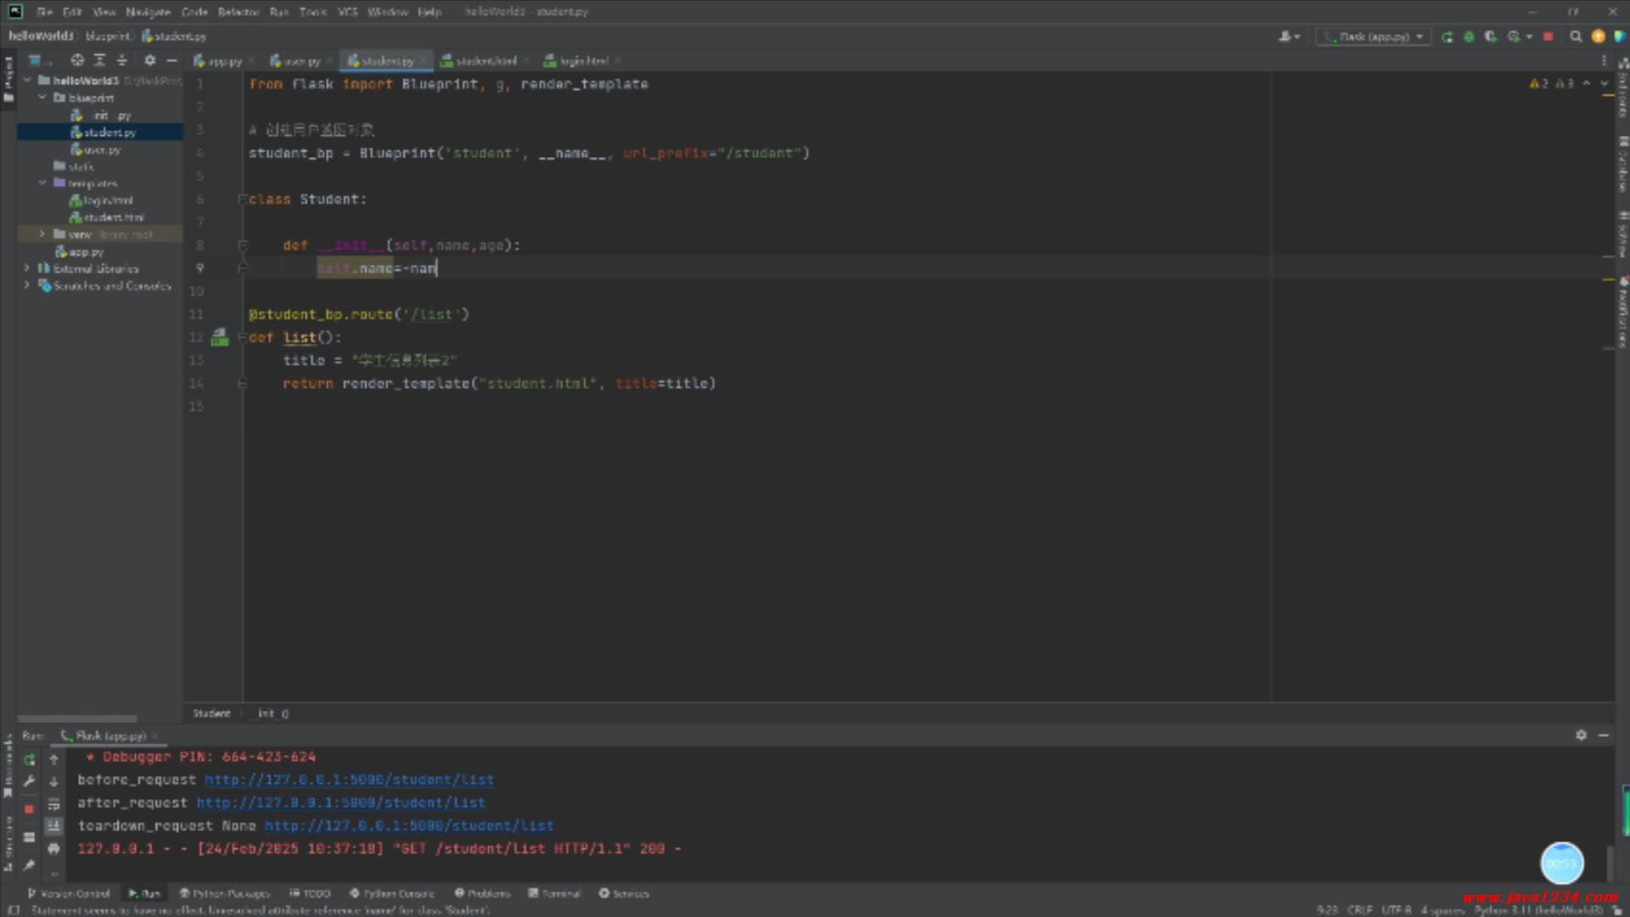
Task: Hide the Run tool window
Action: 1604,735
